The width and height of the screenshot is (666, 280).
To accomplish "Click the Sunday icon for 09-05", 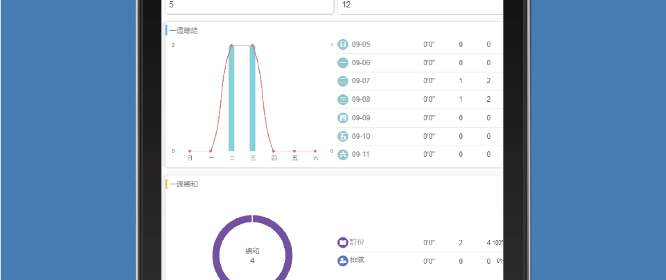I will coord(342,44).
